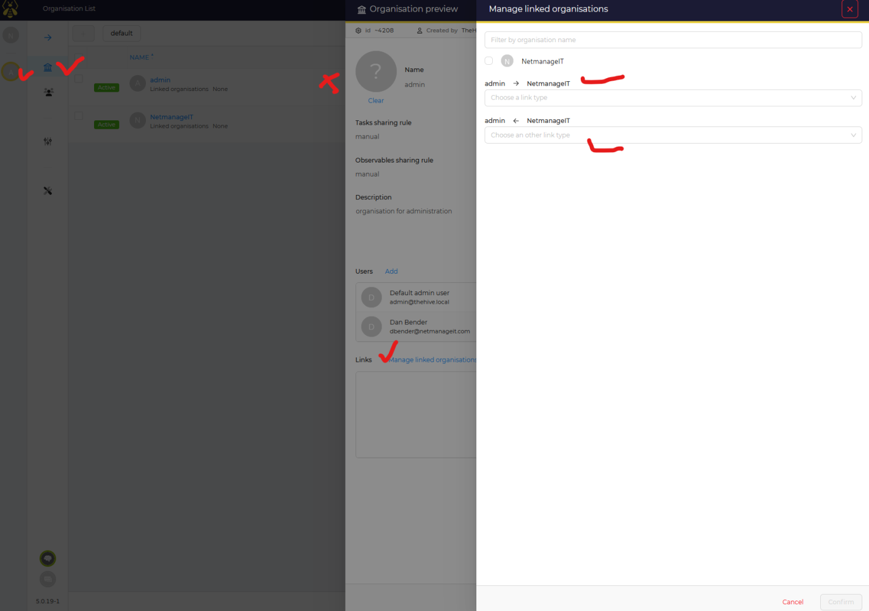The height and width of the screenshot is (611, 869).
Task: Sort the list by NAME column header
Action: 139,57
